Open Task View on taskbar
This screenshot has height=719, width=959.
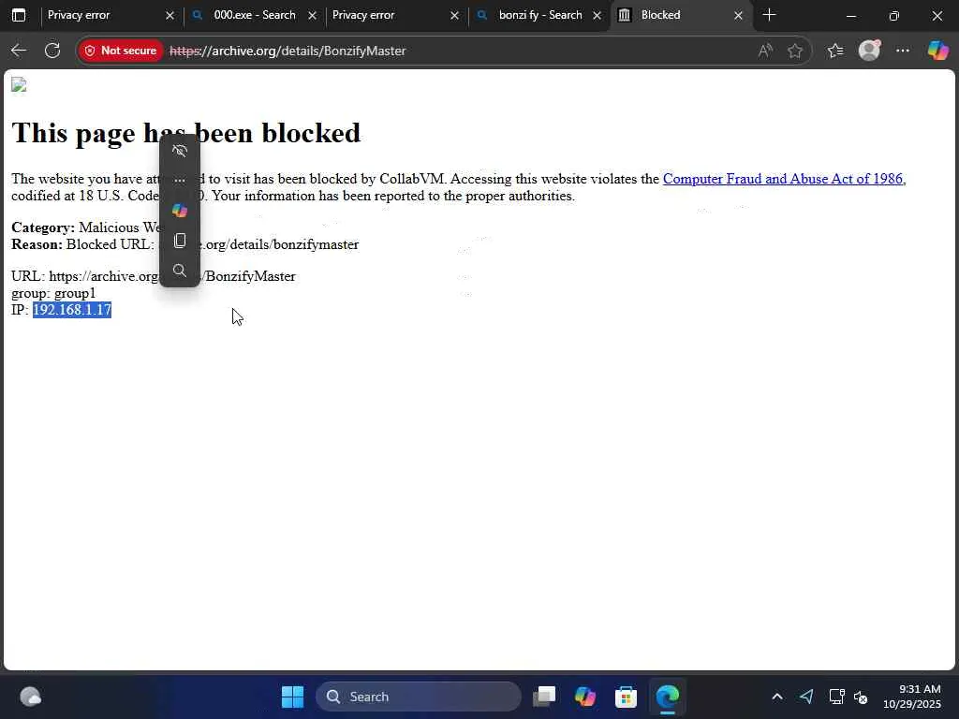click(x=544, y=697)
